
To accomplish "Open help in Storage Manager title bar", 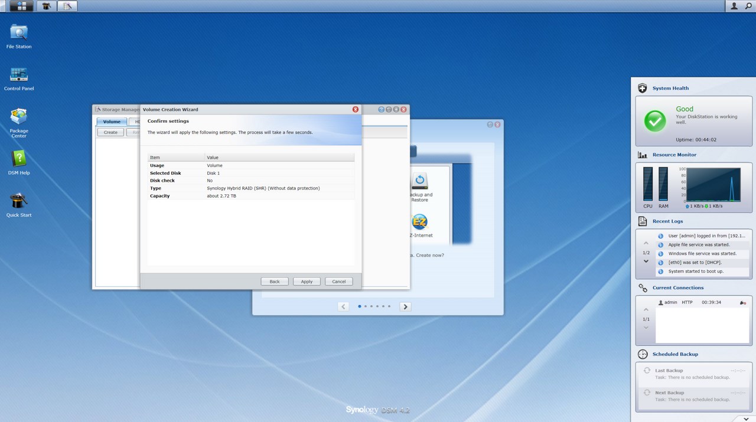I will click(382, 109).
